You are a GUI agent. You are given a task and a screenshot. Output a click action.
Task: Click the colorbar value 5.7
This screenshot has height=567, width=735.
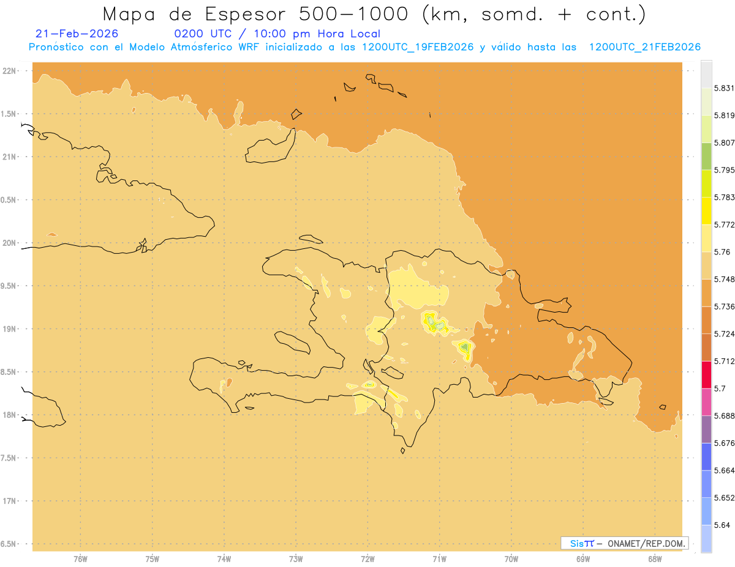pos(719,388)
